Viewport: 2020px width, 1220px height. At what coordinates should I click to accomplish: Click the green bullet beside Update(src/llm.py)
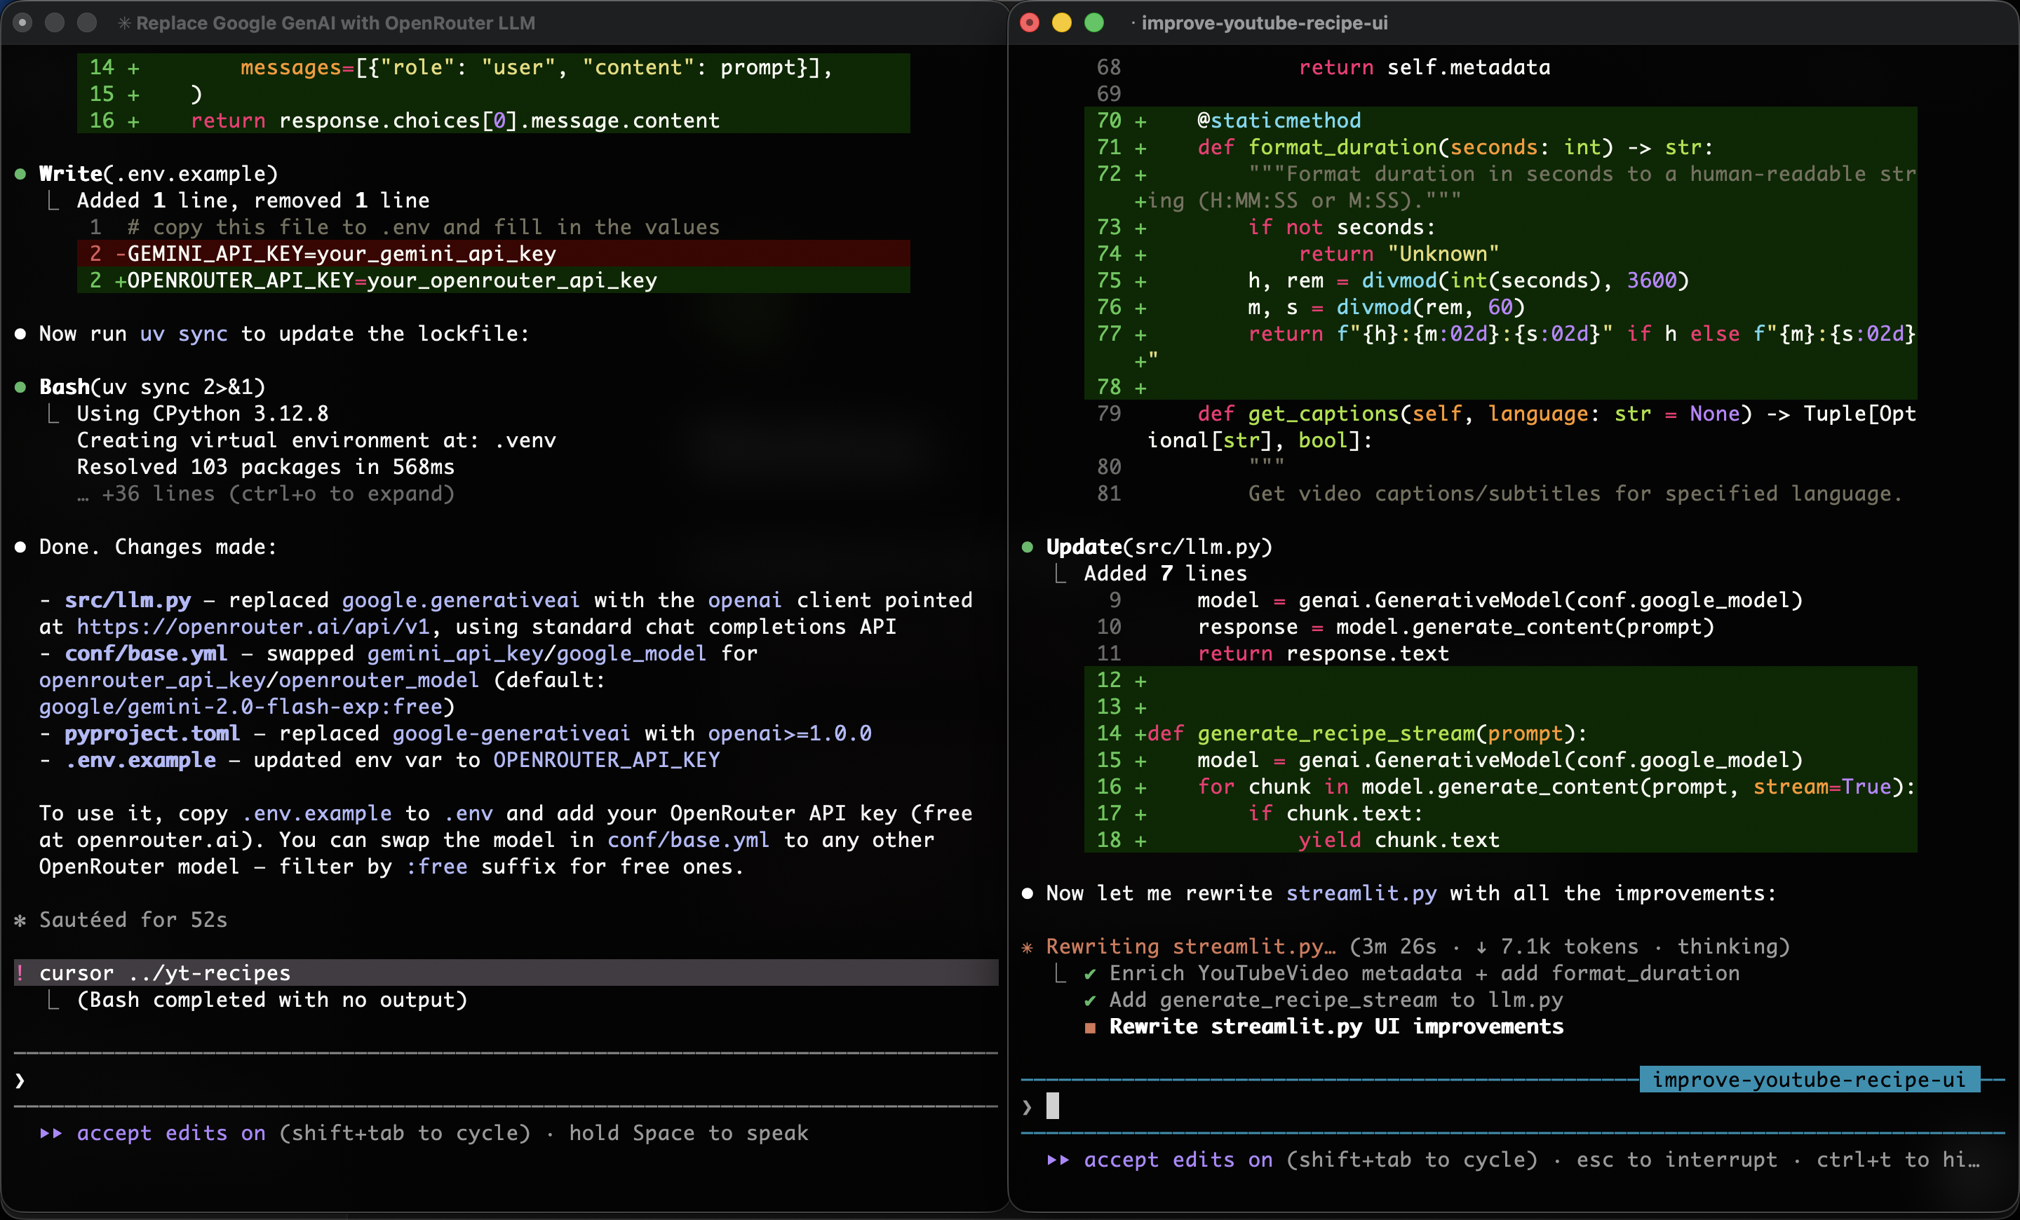[x=1026, y=548]
